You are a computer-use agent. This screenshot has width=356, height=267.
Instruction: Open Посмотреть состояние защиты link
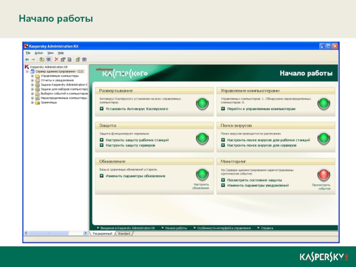click(254, 180)
